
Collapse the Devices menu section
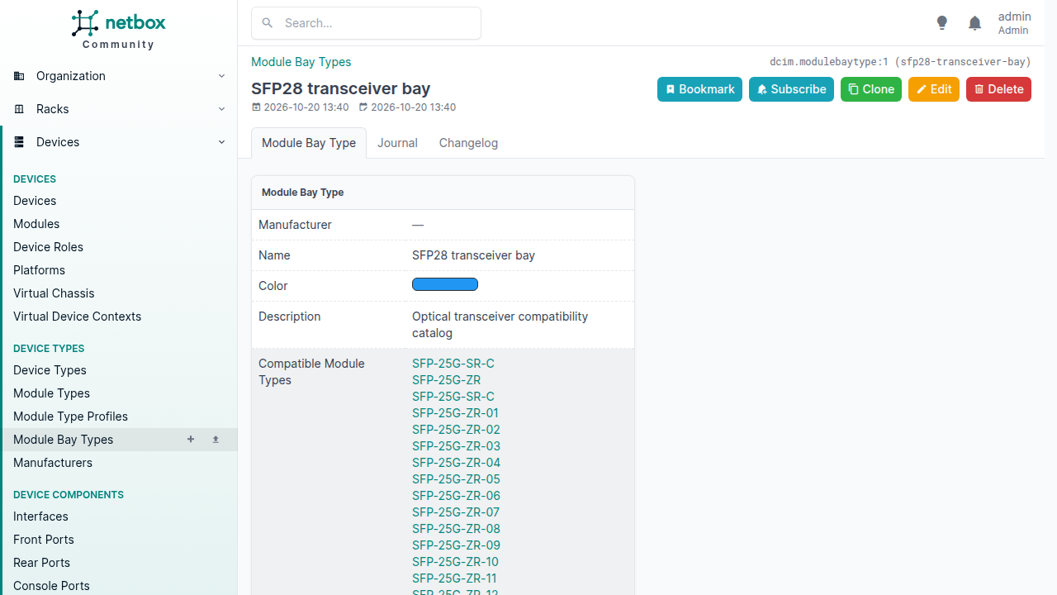[119, 142]
